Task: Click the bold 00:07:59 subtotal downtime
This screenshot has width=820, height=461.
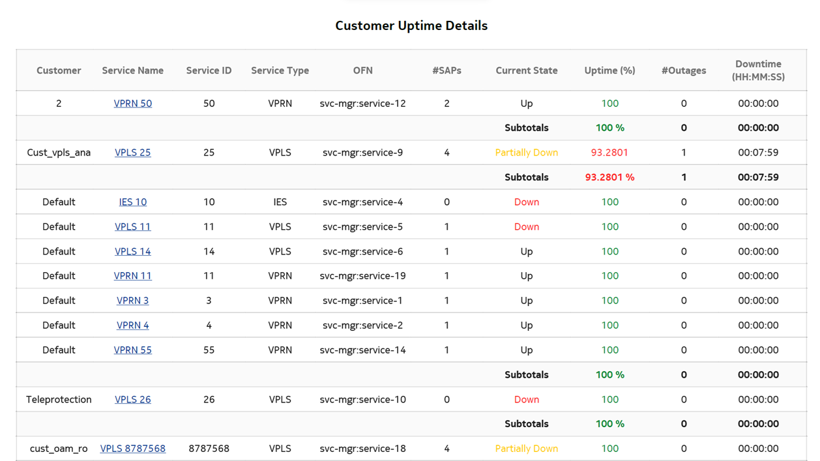Action: (758, 177)
